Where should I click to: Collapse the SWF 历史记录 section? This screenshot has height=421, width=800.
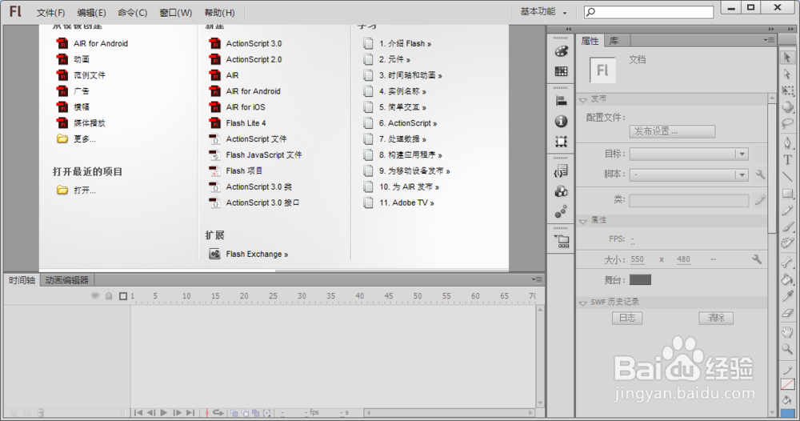[x=582, y=303]
